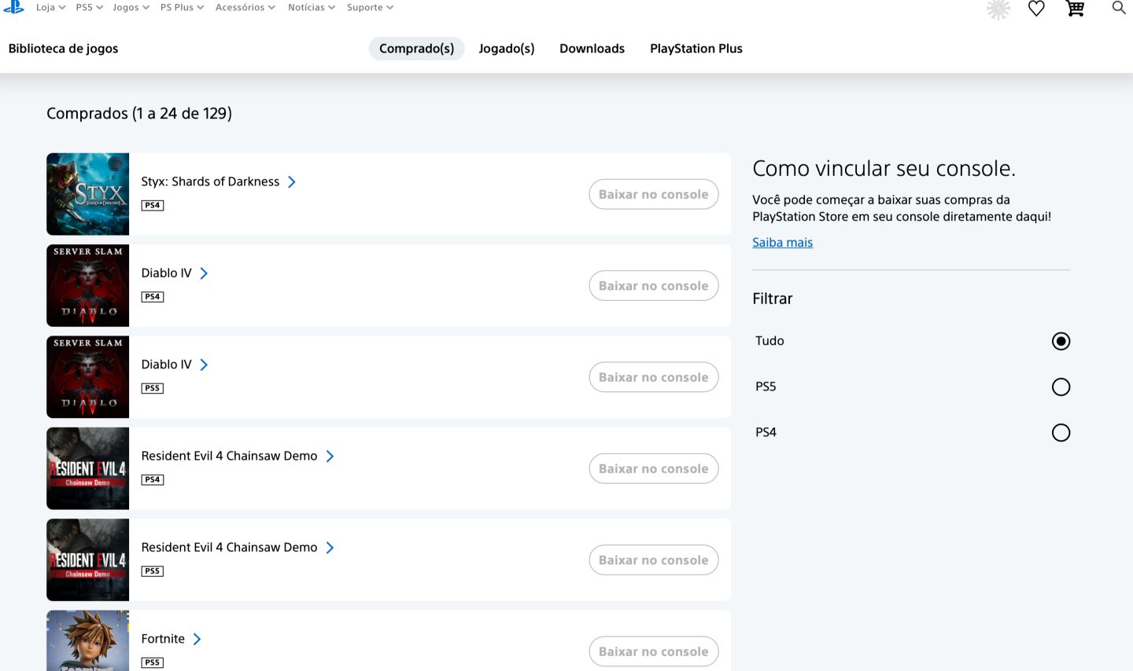Click Baixar no console for Diablo IV PS4
The image size is (1133, 671).
pos(654,286)
